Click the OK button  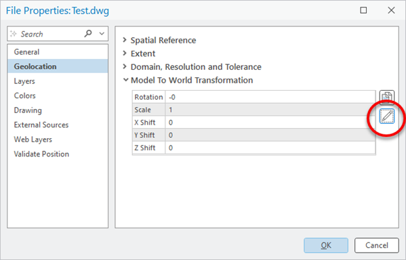click(326, 245)
